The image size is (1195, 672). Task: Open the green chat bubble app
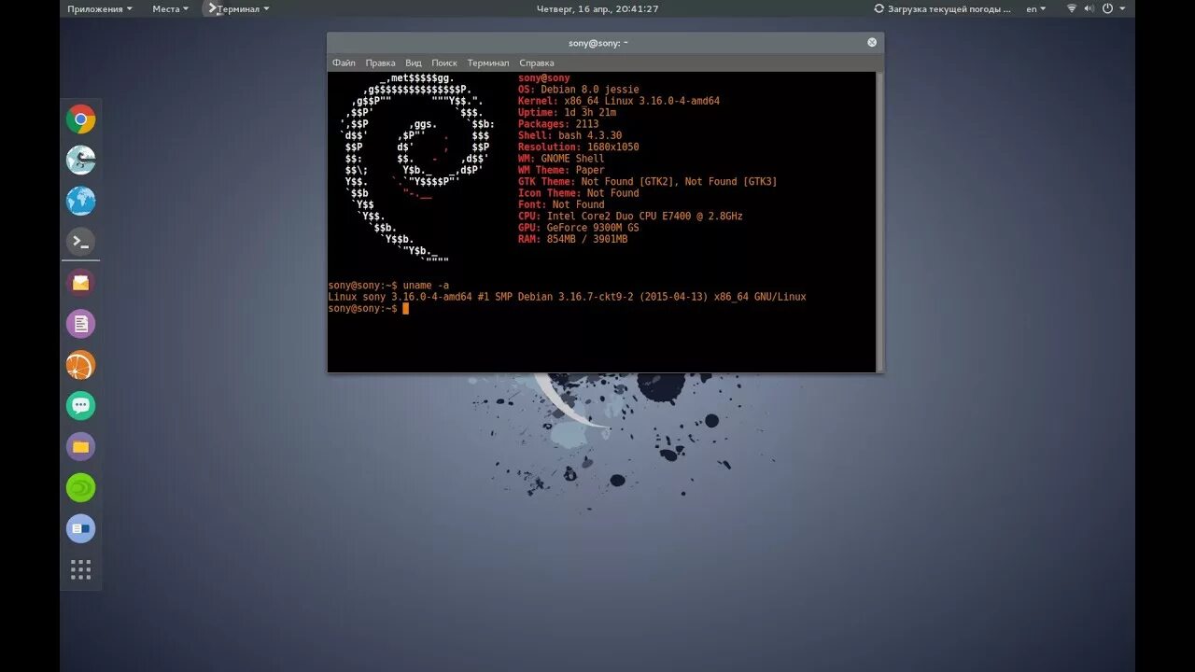point(81,406)
